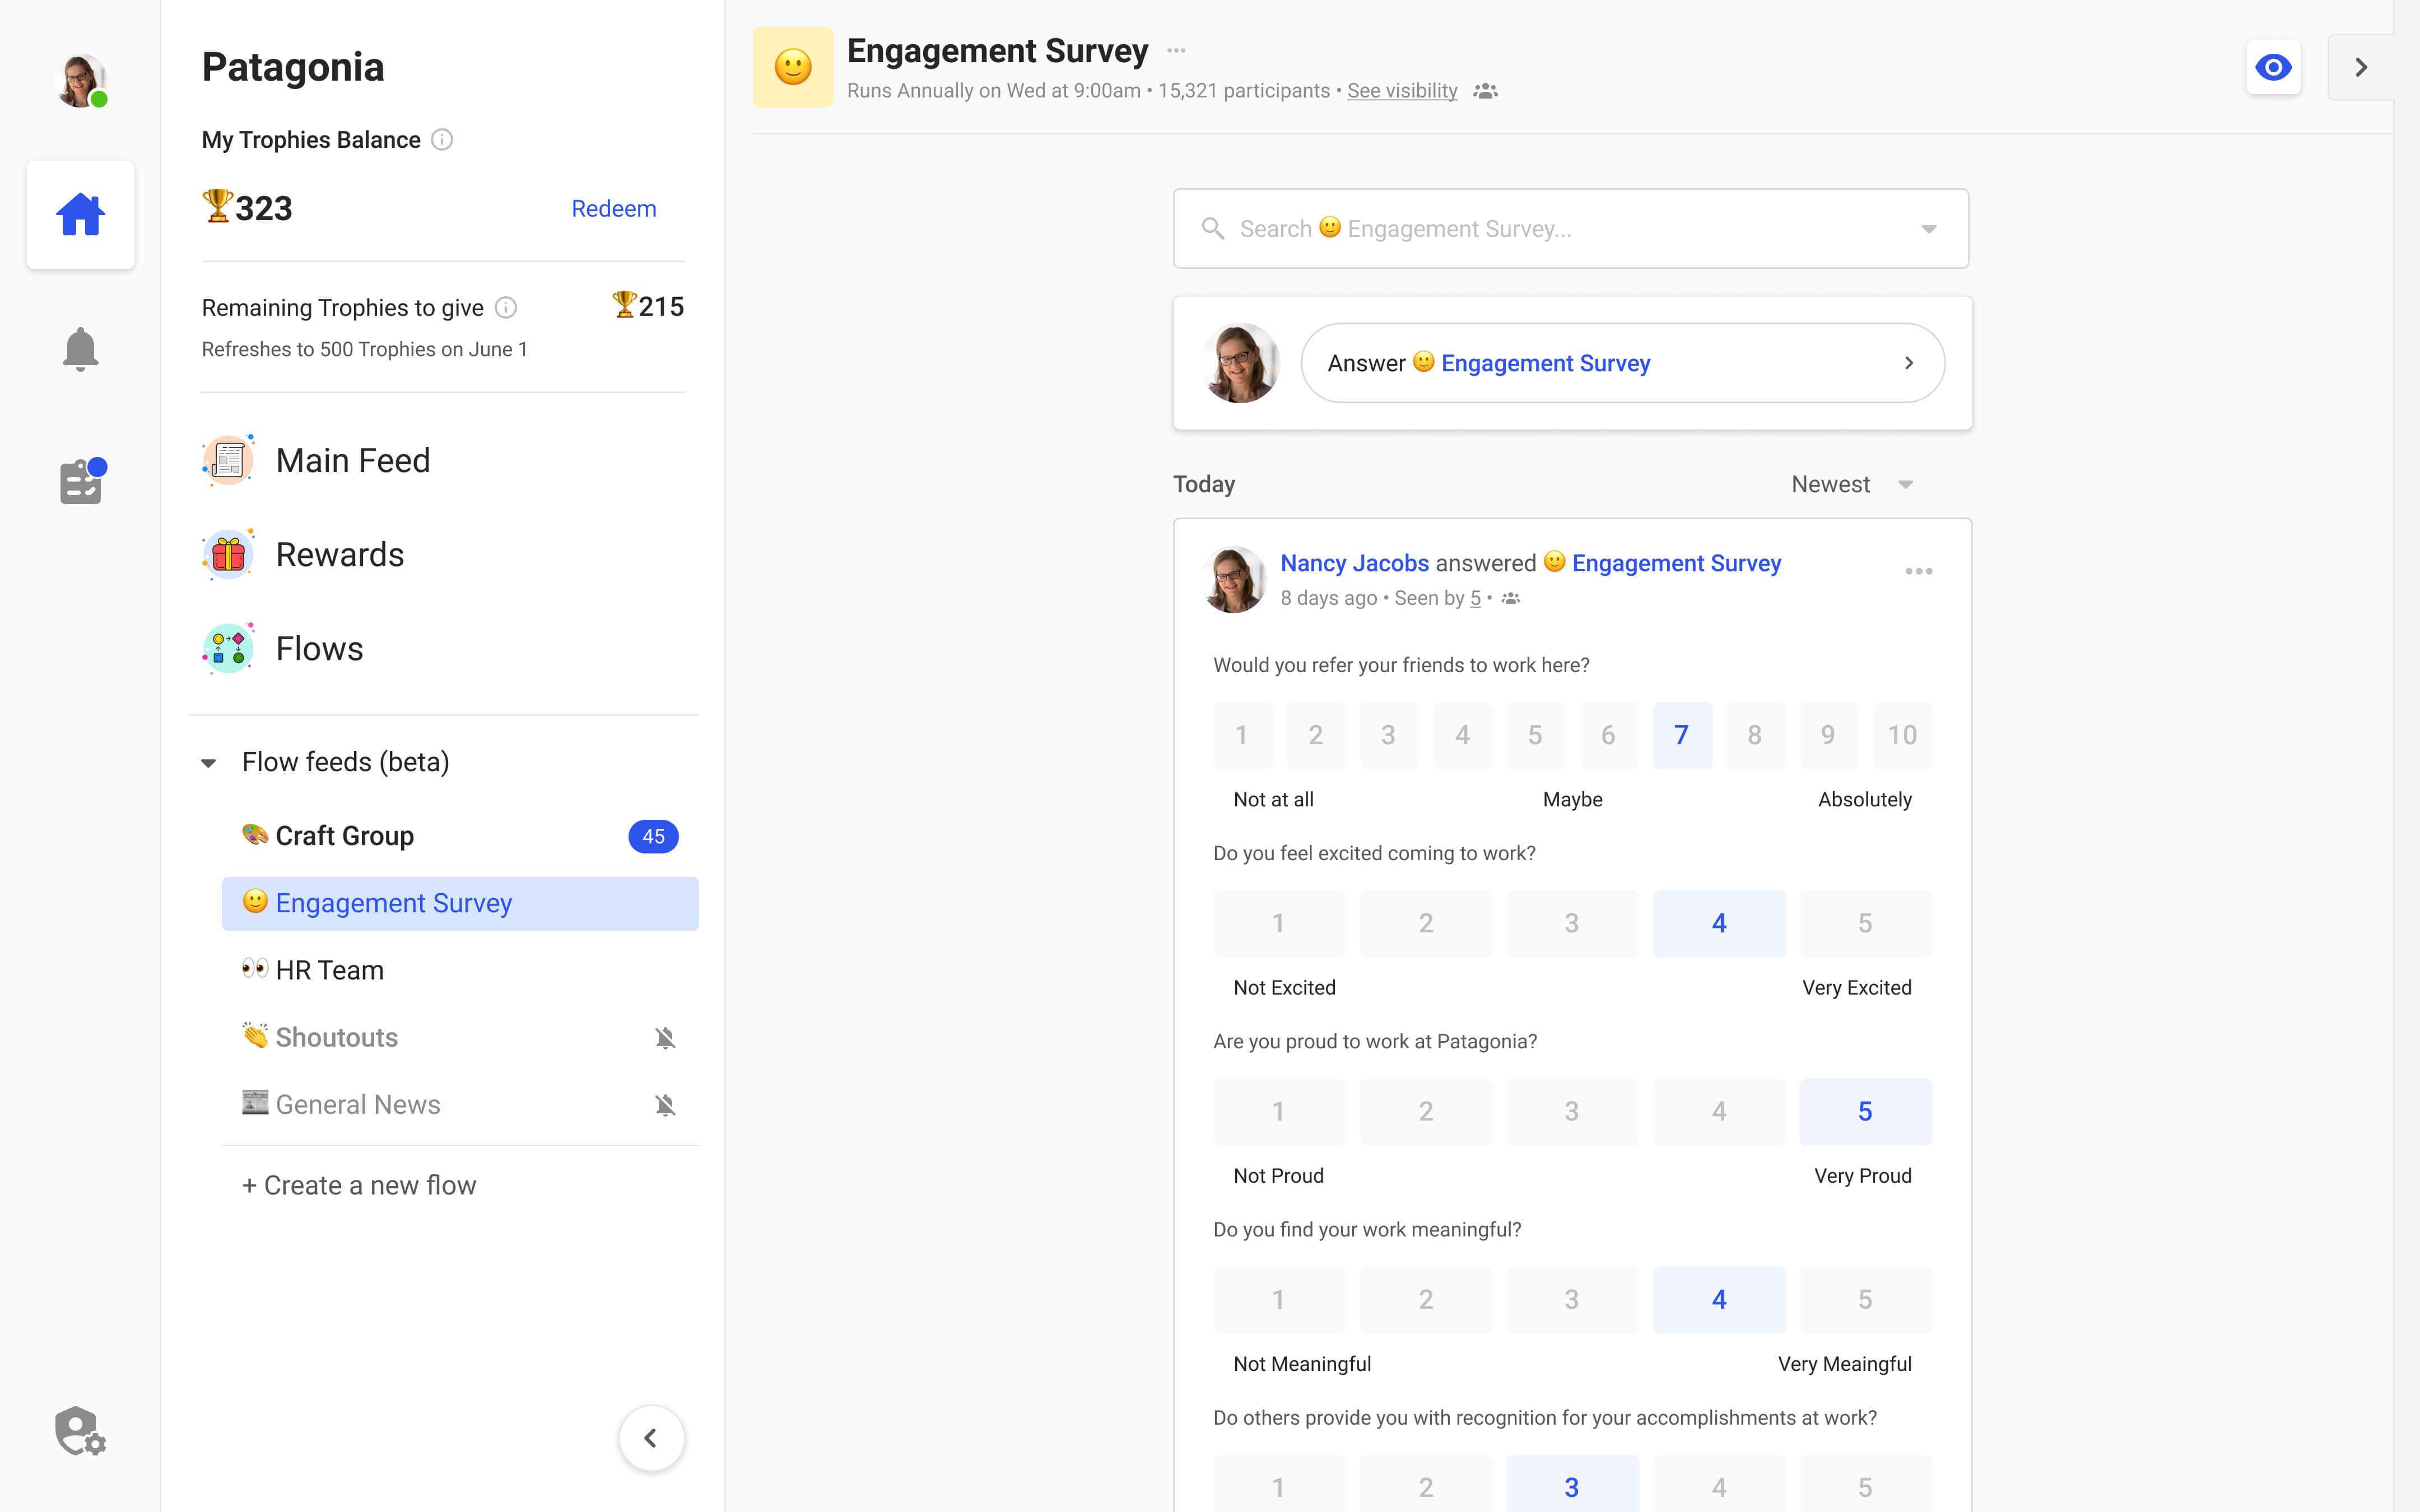
Task: Open the Shoutouts flow feed
Action: point(460,1038)
